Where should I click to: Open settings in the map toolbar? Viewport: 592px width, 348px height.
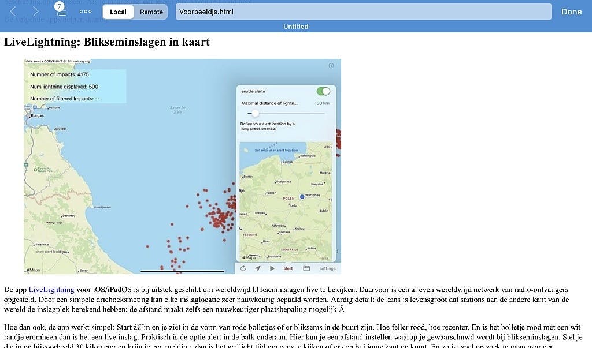pos(327,268)
